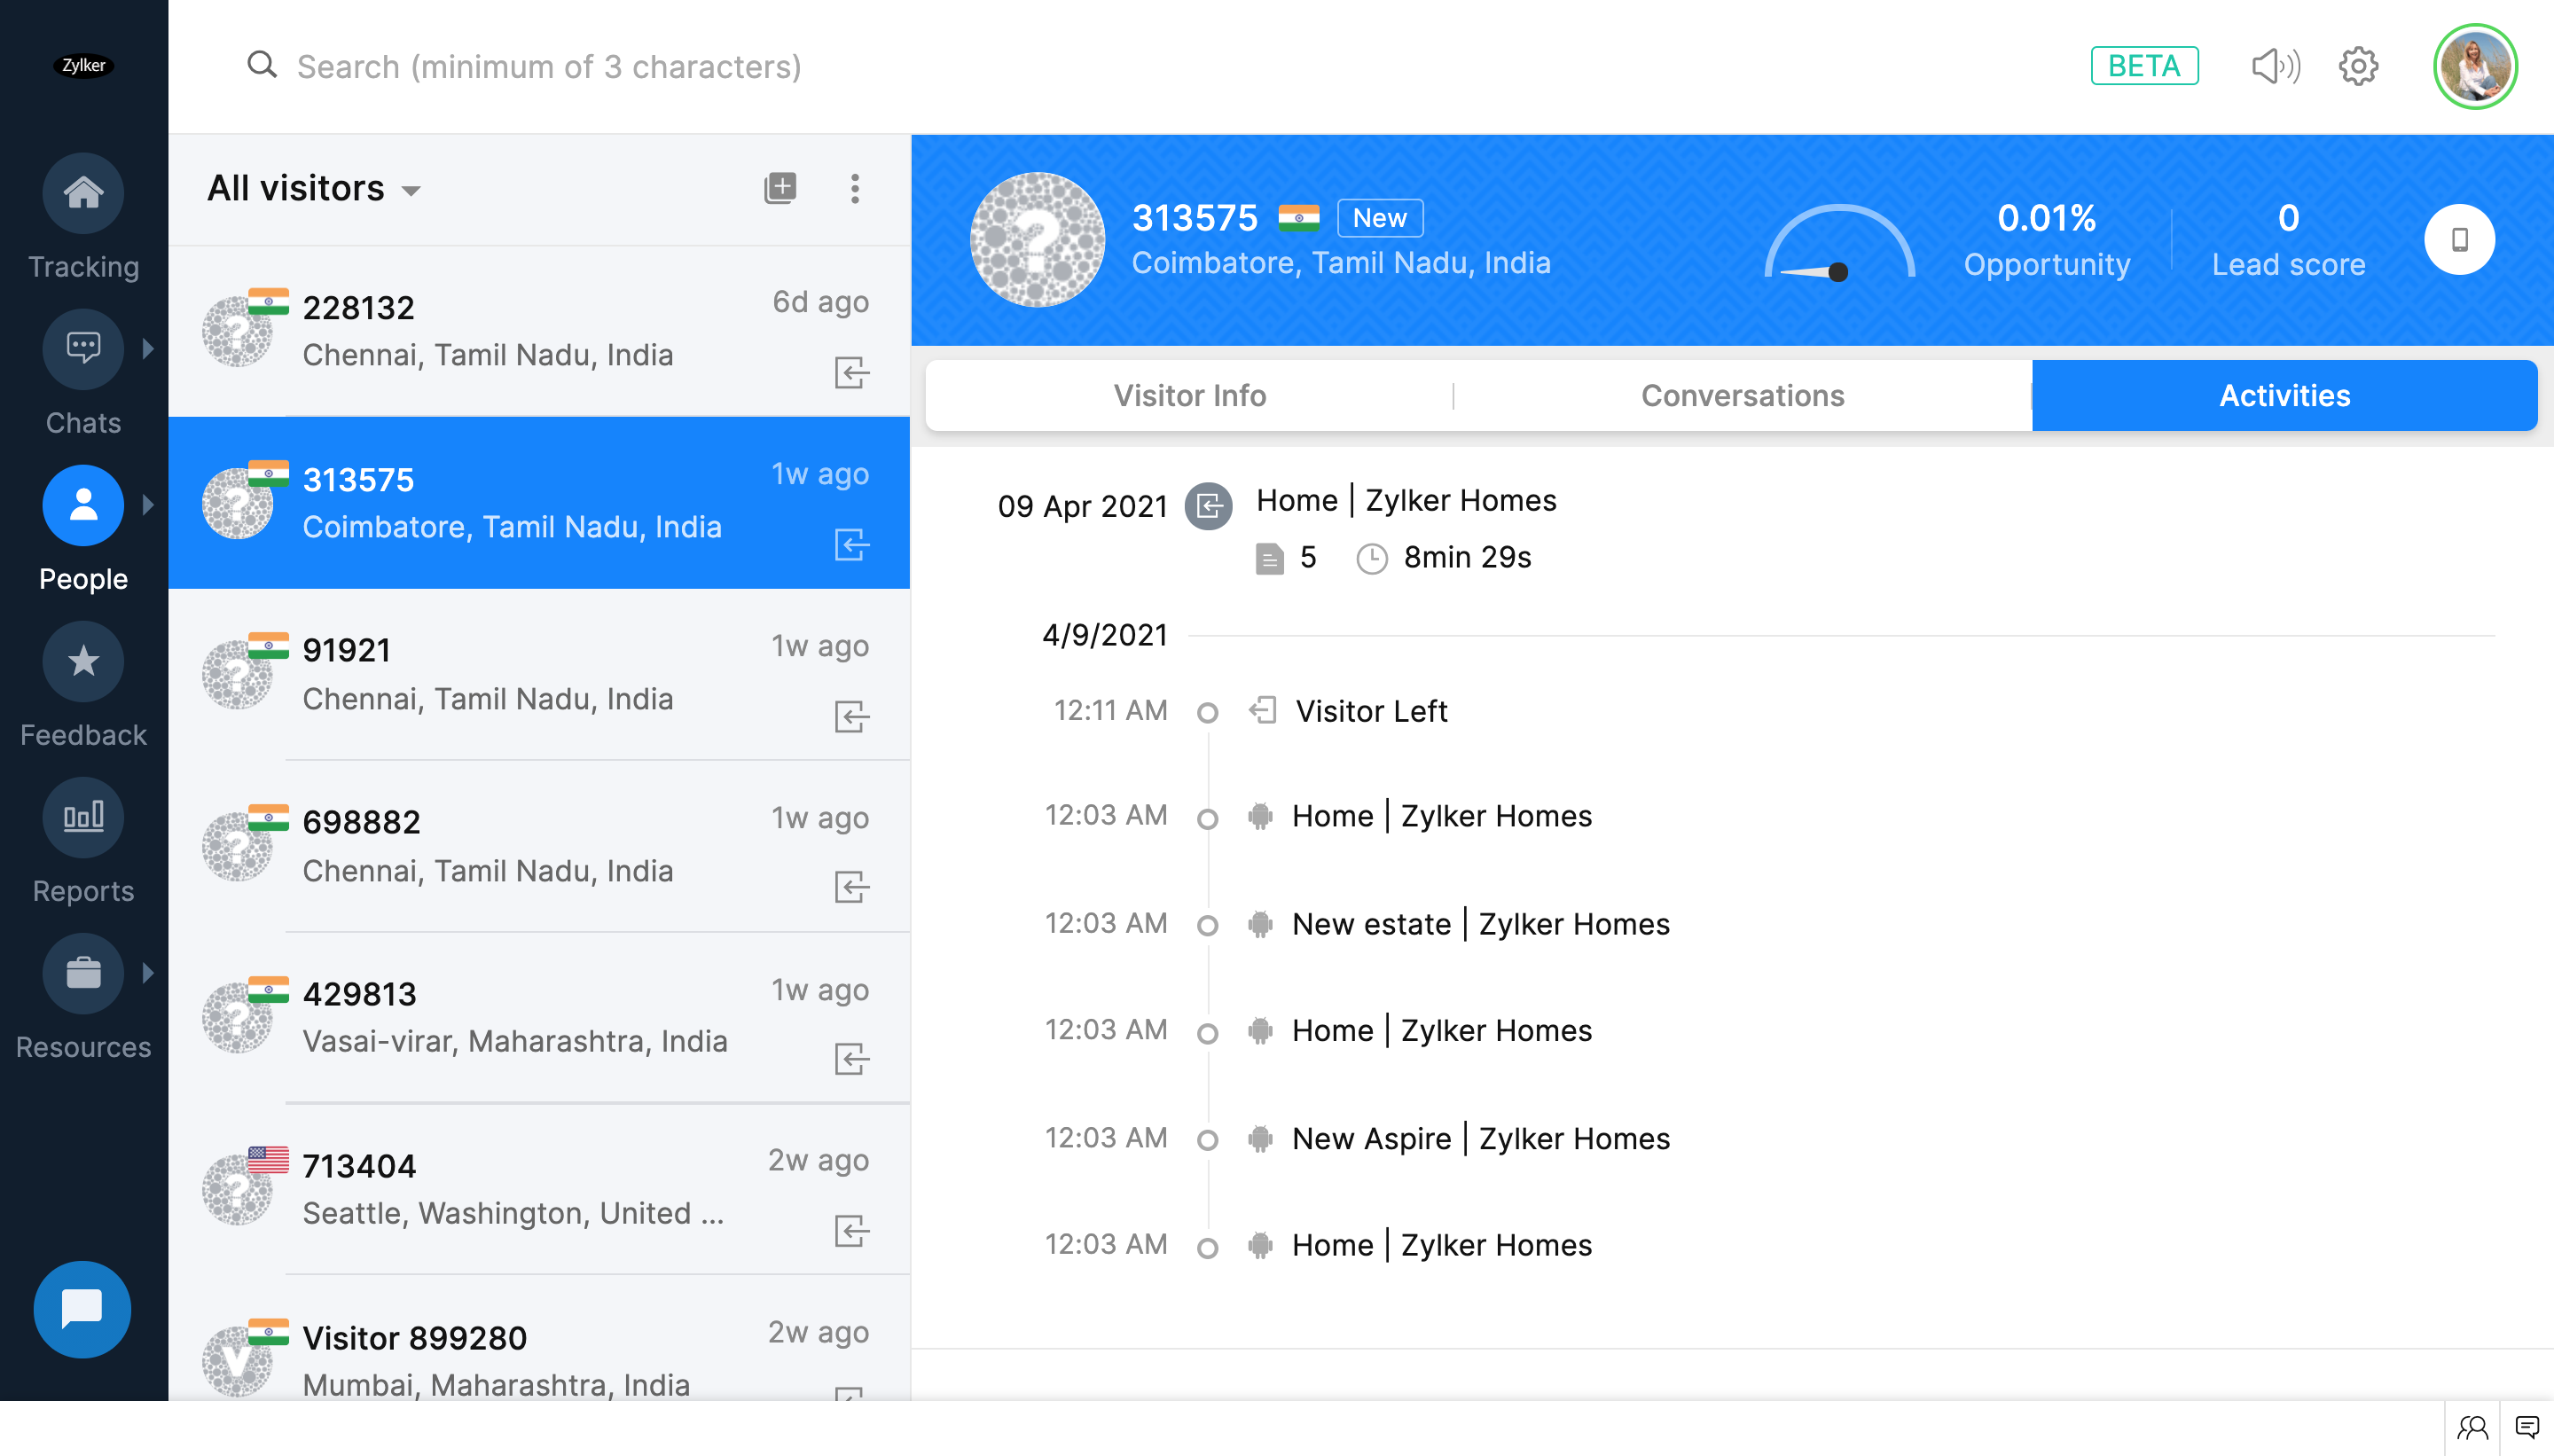Click the add visitor icon beside All visitors
Image resolution: width=2554 pixels, height=1456 pixels.
coord(780,188)
